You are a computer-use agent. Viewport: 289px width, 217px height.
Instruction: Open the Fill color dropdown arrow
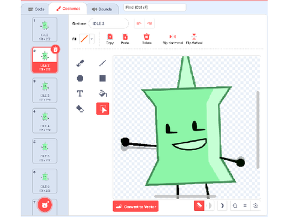click(92, 39)
